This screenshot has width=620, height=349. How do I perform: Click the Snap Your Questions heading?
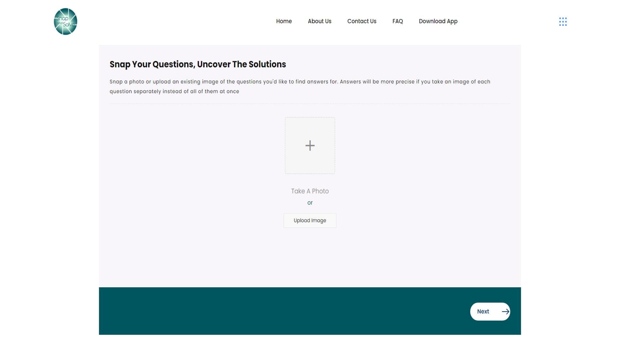point(197,64)
